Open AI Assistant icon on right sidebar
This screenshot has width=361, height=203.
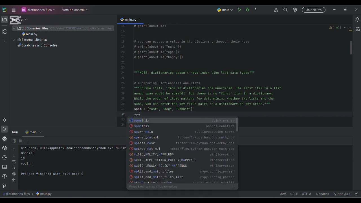tap(357, 29)
